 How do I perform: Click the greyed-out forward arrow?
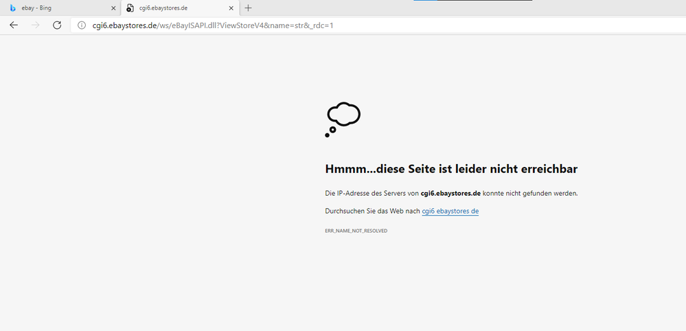pyautogui.click(x=36, y=25)
